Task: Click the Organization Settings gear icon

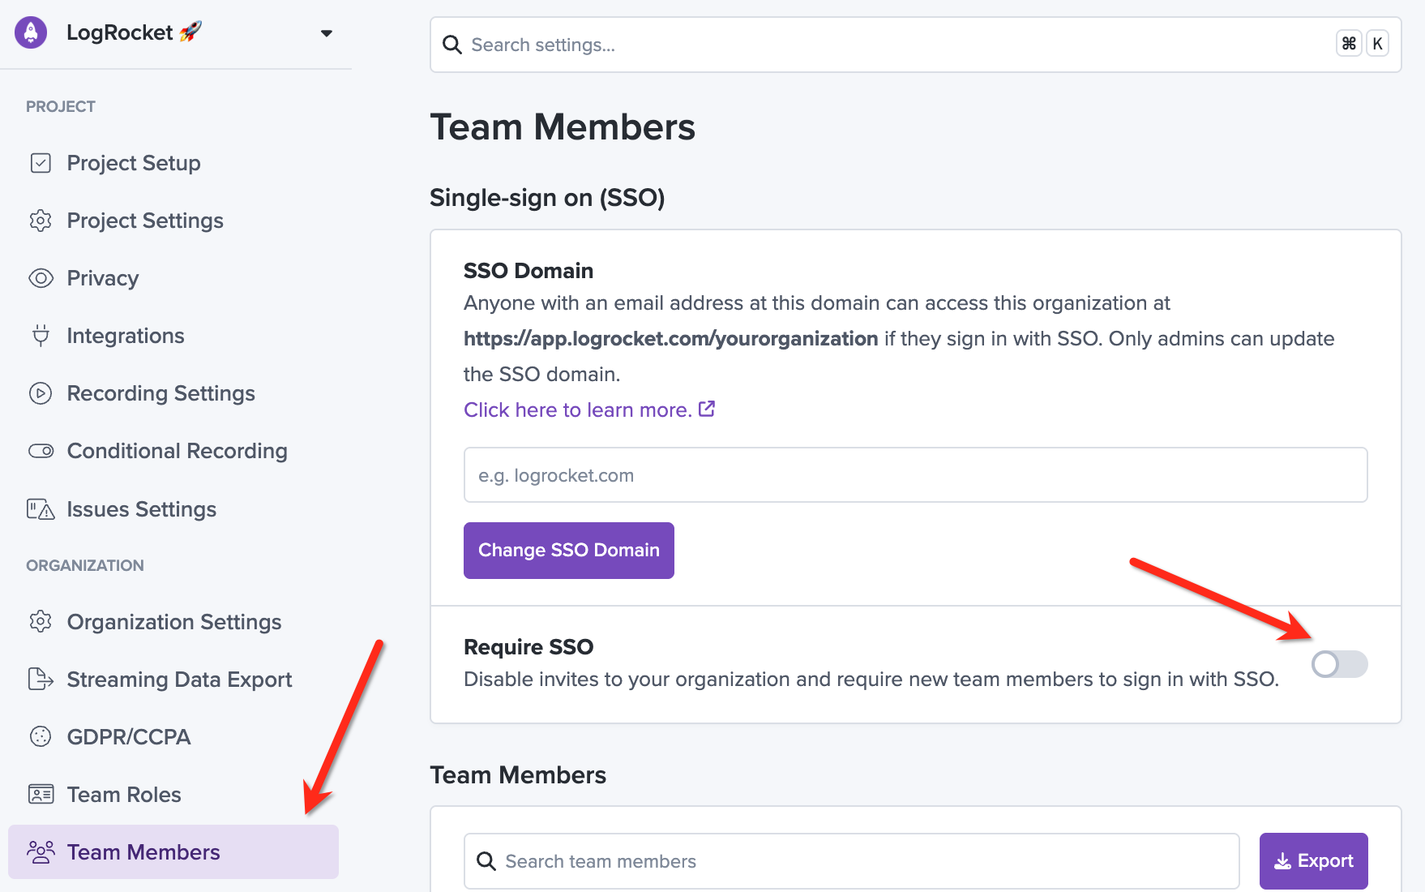Action: click(x=41, y=622)
